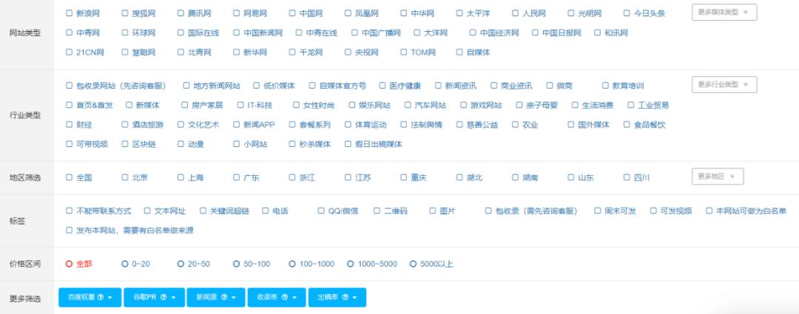Check the 体育运动 checkbox
This screenshot has height=314, width=799.
[348, 124]
